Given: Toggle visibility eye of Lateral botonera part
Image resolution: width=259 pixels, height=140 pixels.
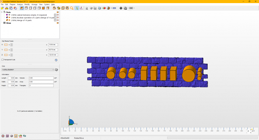Looking at the screenshot, I should [x=9, y=15].
